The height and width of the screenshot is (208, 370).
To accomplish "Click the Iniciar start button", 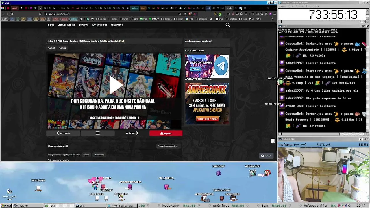I will (x=6, y=206).
